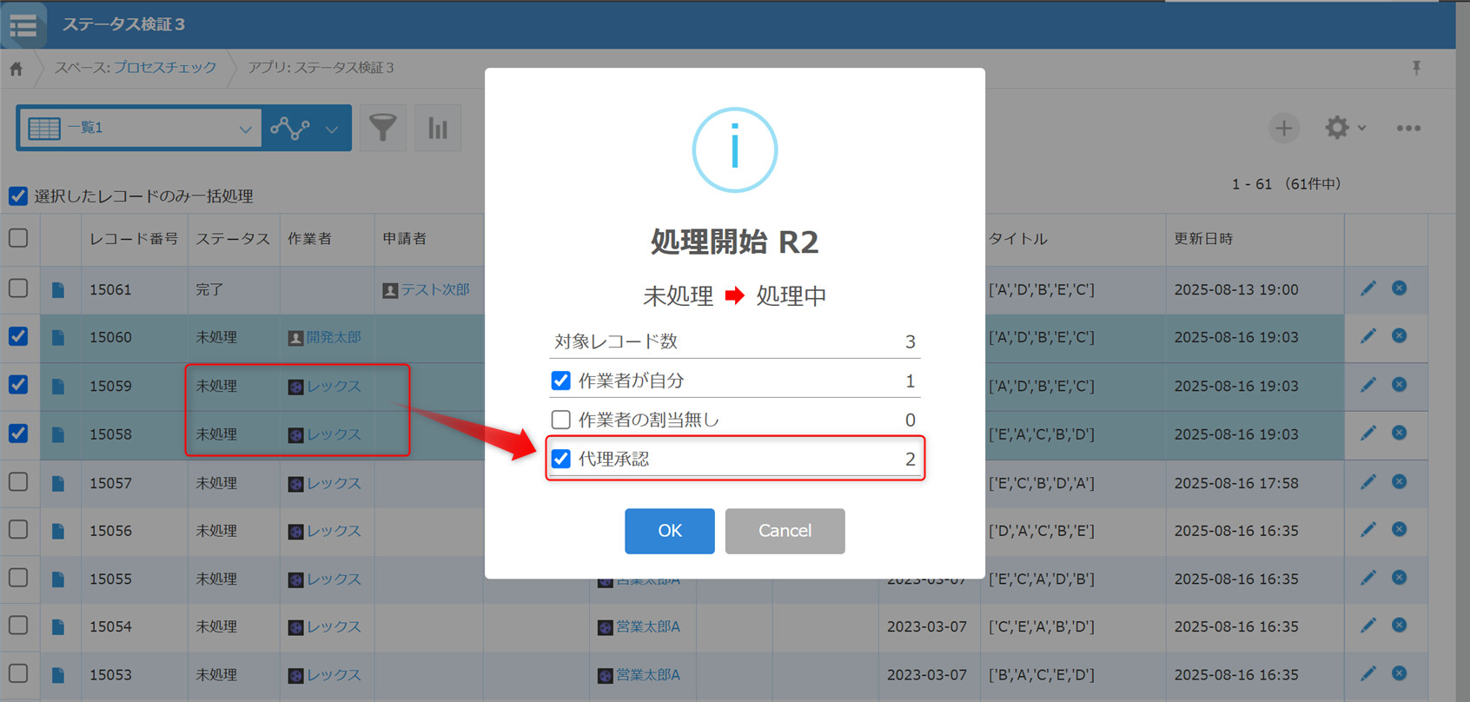
Task: Uncheck the 作業者が自分 checkbox
Action: 561,381
